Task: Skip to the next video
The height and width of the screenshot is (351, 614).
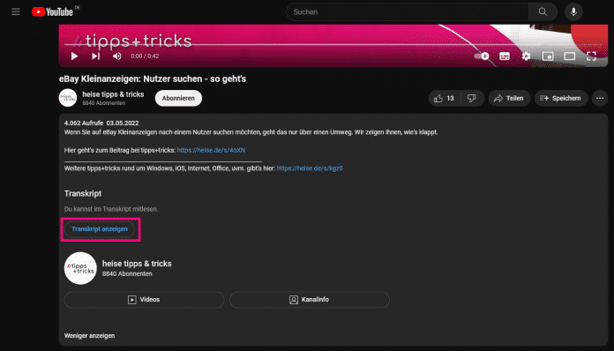Action: click(x=96, y=56)
